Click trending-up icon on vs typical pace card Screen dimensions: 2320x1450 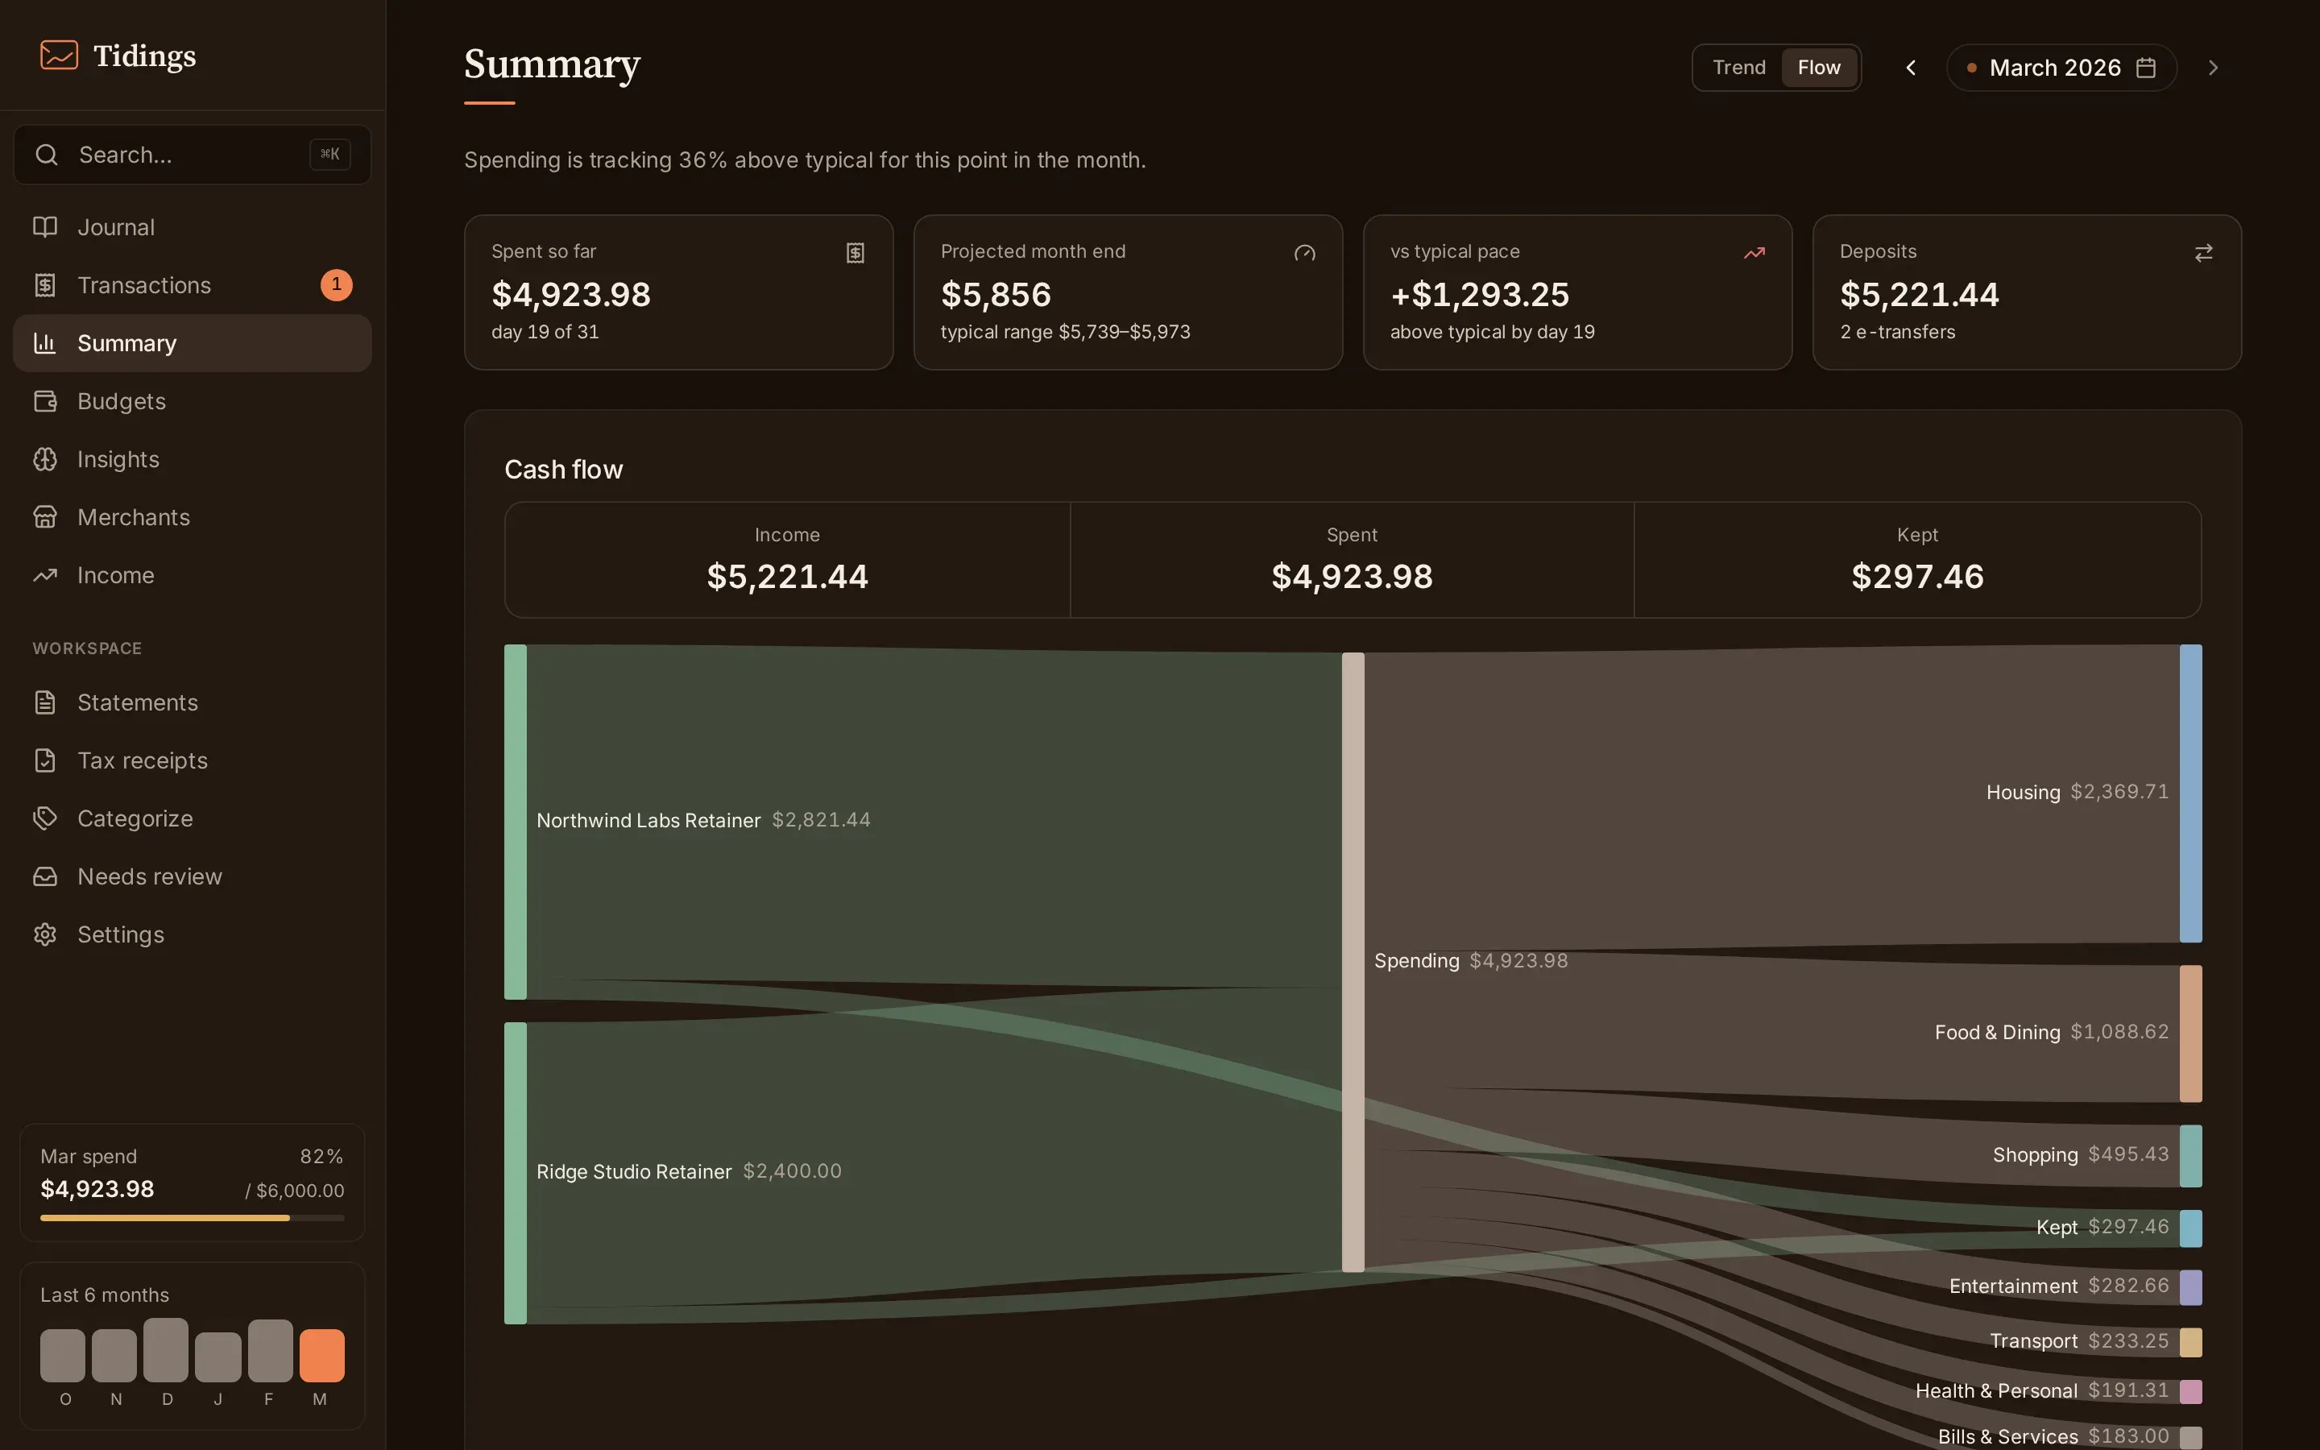coord(1754,252)
